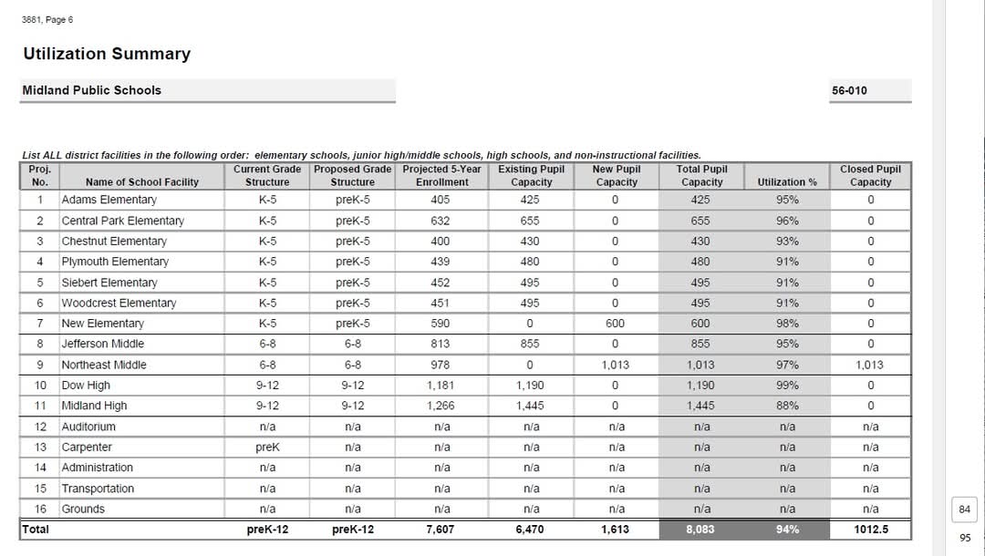Click total projected enrollment 7,607
The height and width of the screenshot is (556, 985).
(x=441, y=529)
